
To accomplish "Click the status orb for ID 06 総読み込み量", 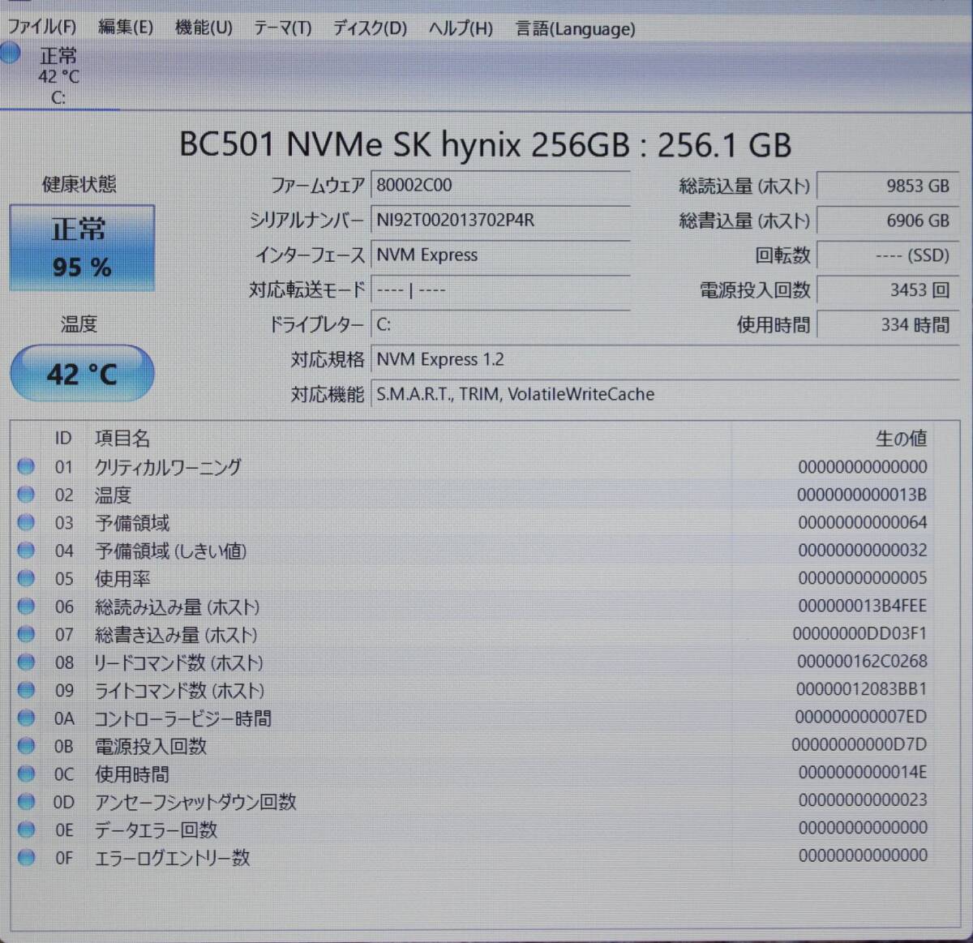I will [26, 606].
